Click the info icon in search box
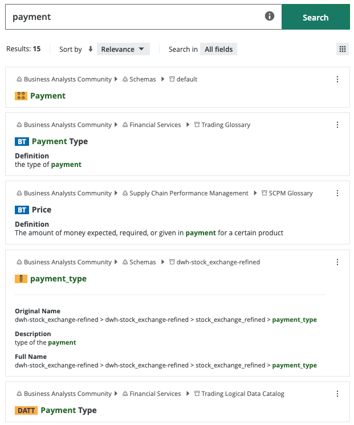Image resolution: width=354 pixels, height=425 pixels. 270,17
